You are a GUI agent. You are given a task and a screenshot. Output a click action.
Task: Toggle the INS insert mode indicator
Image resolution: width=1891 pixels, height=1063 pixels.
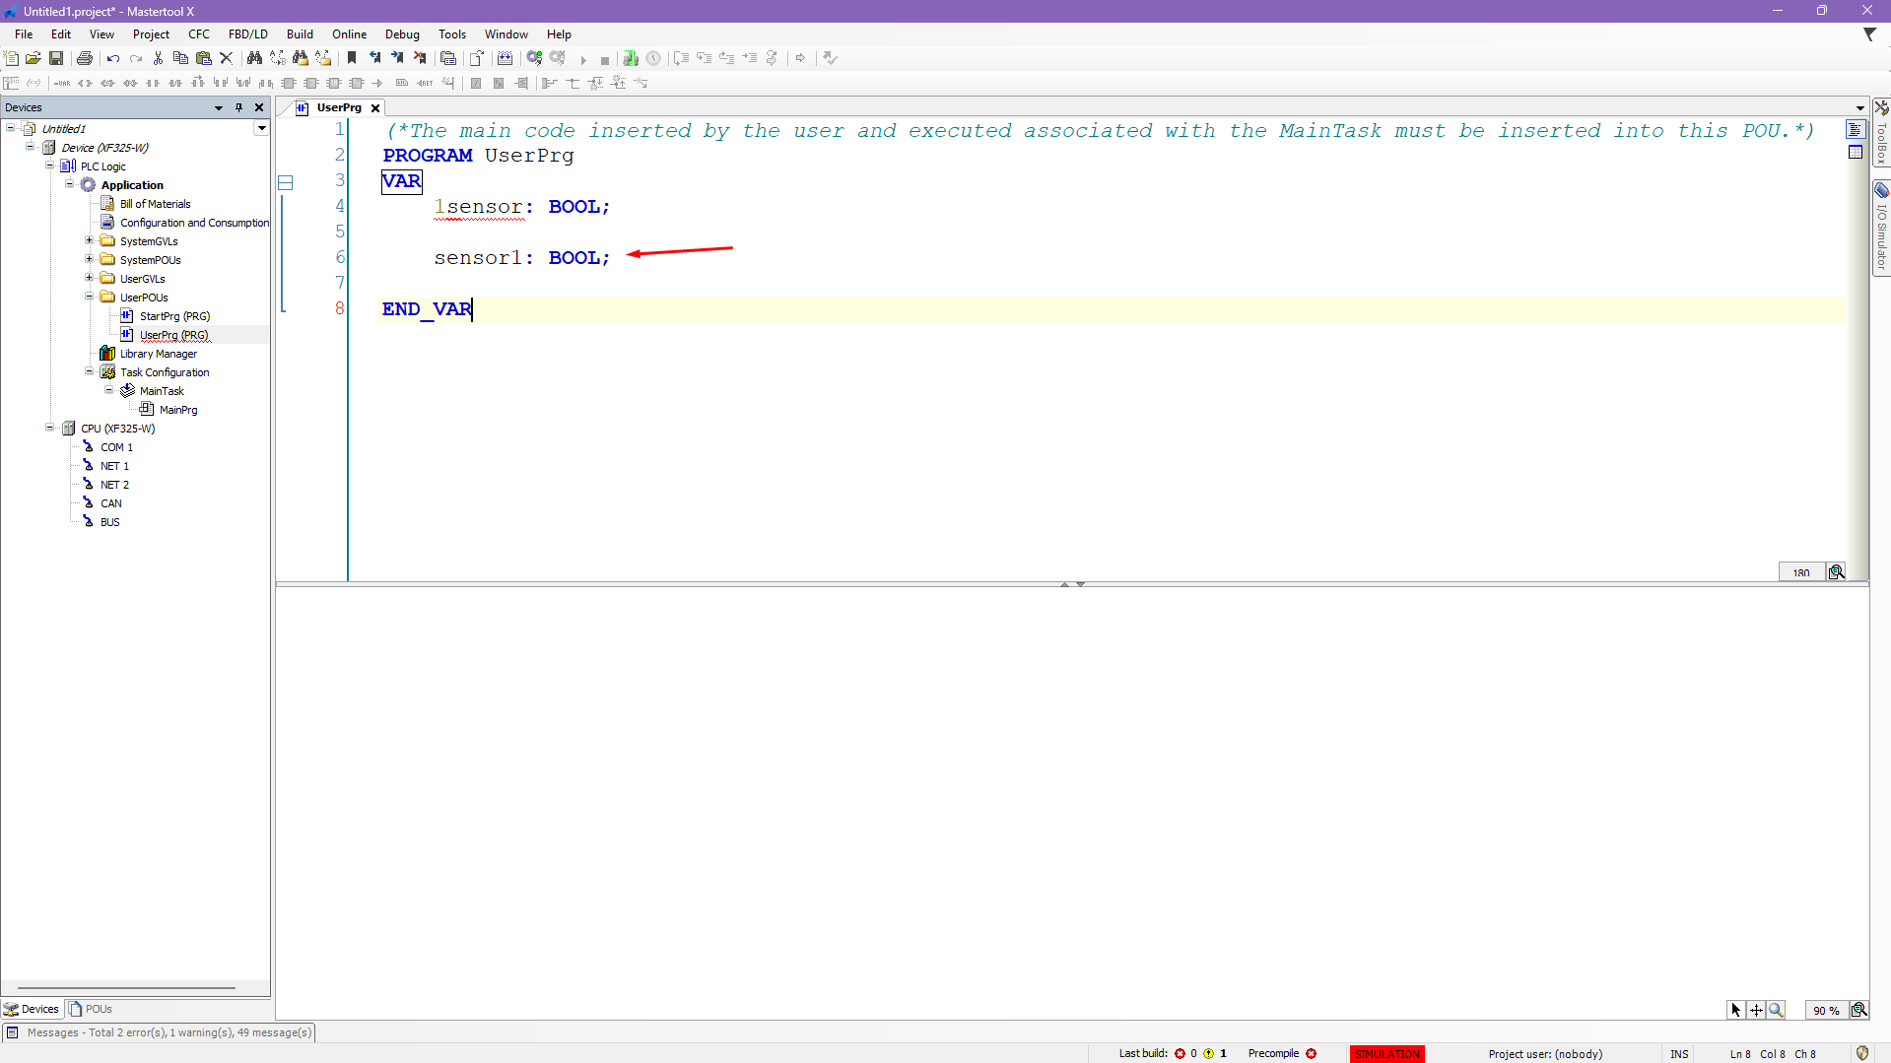(x=1679, y=1054)
